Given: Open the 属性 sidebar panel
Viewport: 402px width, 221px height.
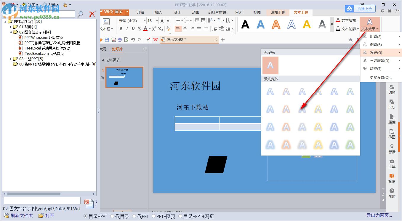Looking at the screenshot, I should [x=392, y=119].
